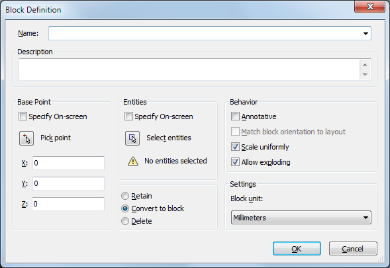Select the Delete radio button
Viewport: 390px width, 268px height.
coord(125,221)
